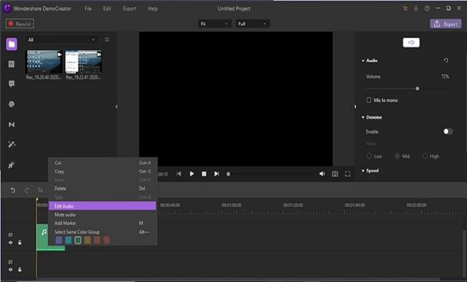Open the Media Library sidebar icon
The image size is (467, 282).
[11, 44]
